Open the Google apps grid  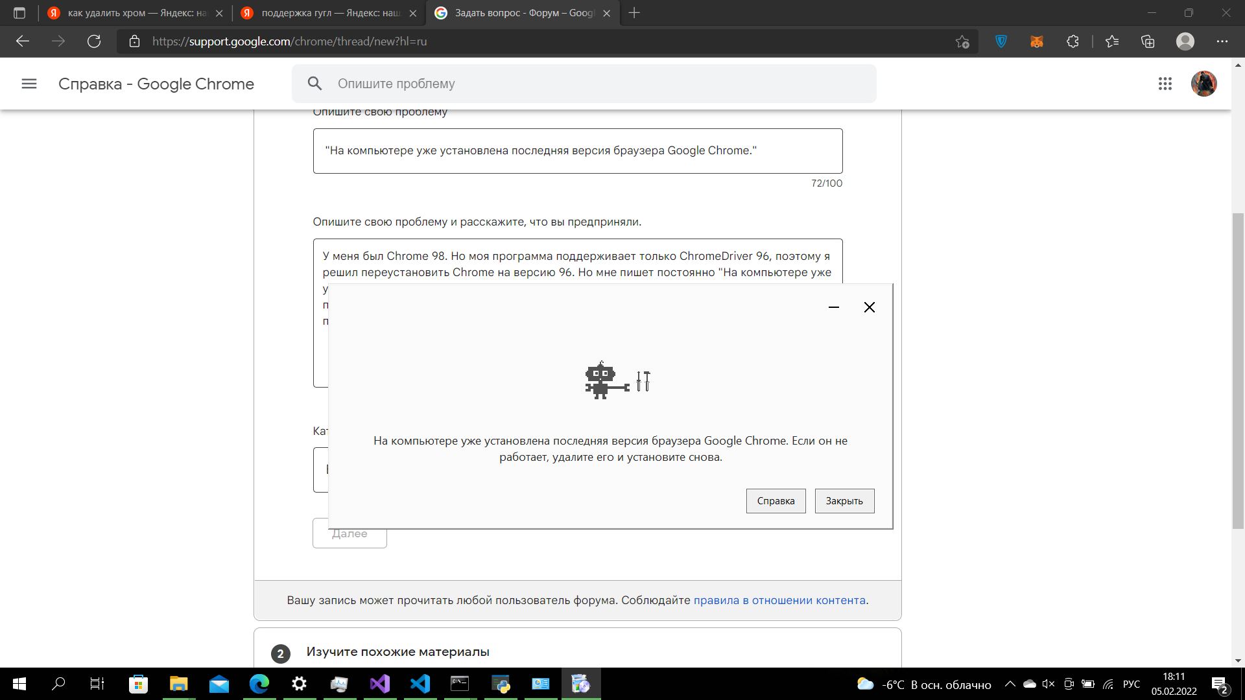tap(1165, 84)
